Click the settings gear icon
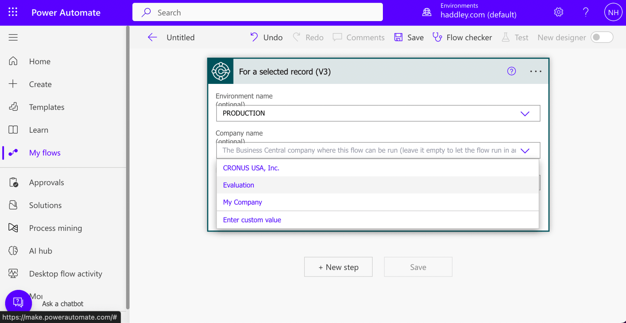The height and width of the screenshot is (323, 626). click(x=558, y=12)
